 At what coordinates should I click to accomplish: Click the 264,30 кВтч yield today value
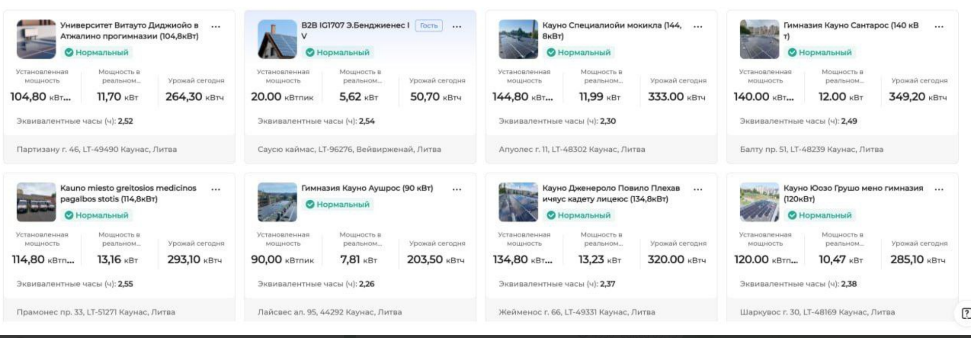(195, 97)
